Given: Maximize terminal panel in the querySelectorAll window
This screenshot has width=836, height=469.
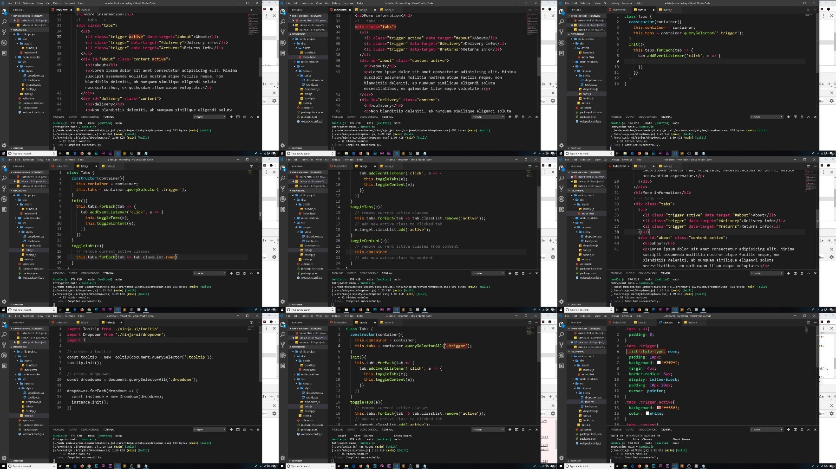Looking at the screenshot, I should coord(530,430).
